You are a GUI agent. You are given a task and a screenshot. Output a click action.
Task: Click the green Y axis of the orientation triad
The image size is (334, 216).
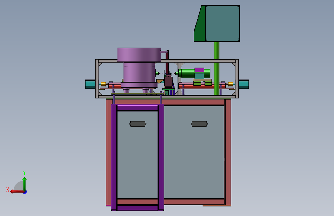point(25,184)
